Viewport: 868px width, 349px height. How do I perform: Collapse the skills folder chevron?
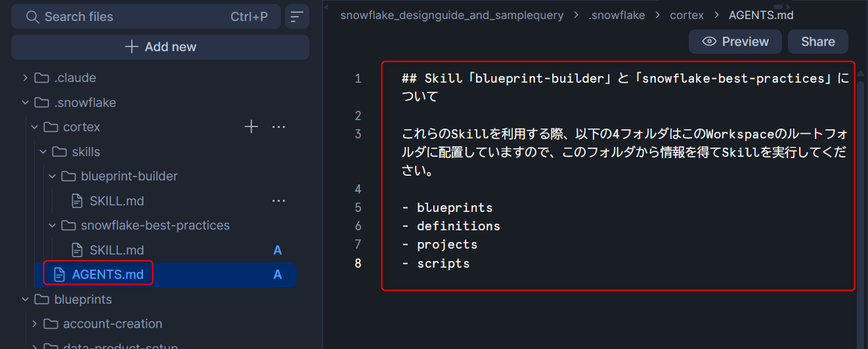point(43,152)
